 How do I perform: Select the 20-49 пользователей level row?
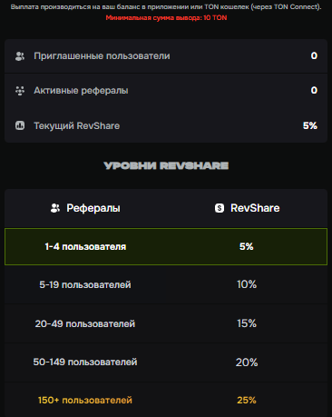pos(166,323)
